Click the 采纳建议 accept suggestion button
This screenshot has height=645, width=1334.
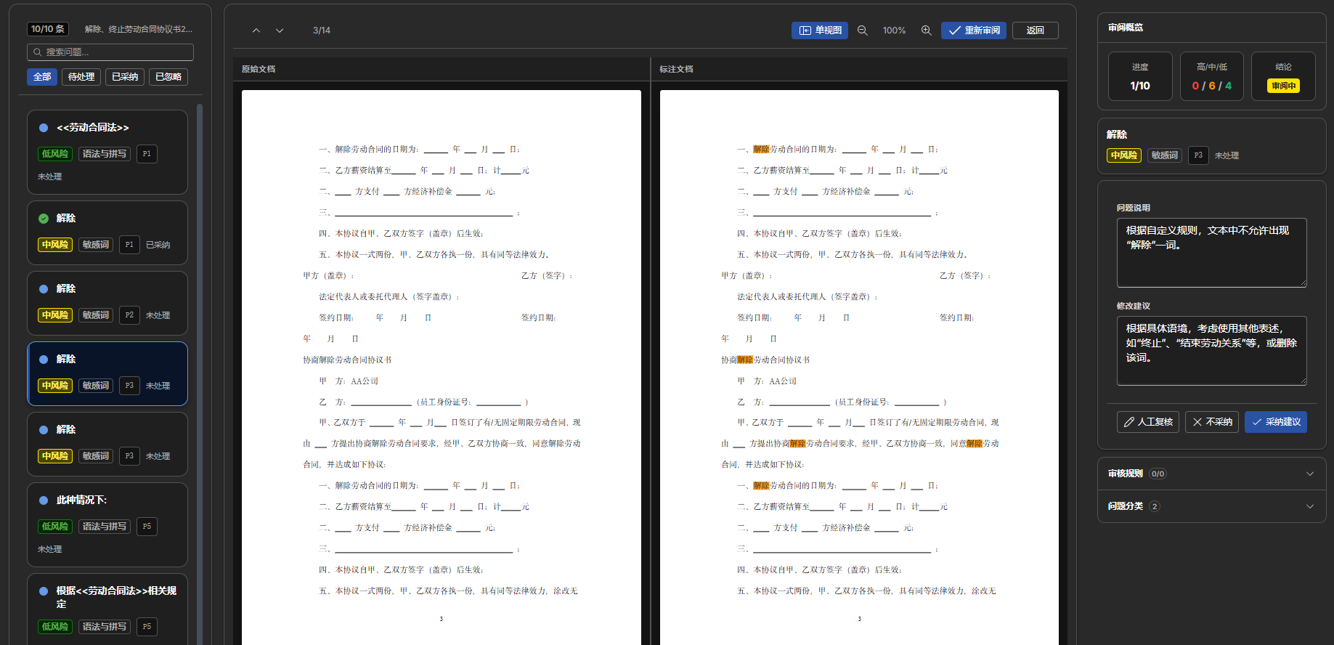(1276, 422)
